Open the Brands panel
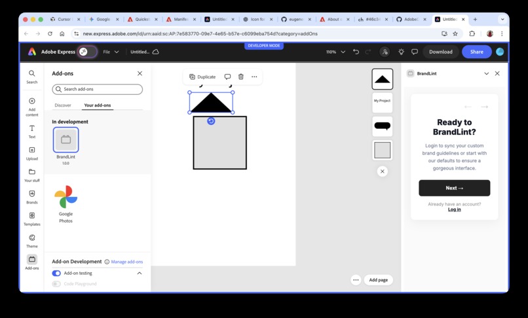 click(x=31, y=197)
